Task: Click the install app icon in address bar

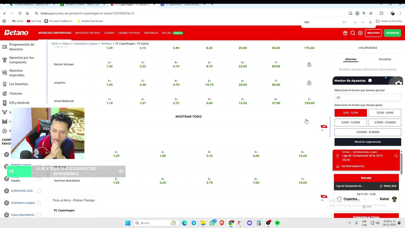Action: point(350,13)
